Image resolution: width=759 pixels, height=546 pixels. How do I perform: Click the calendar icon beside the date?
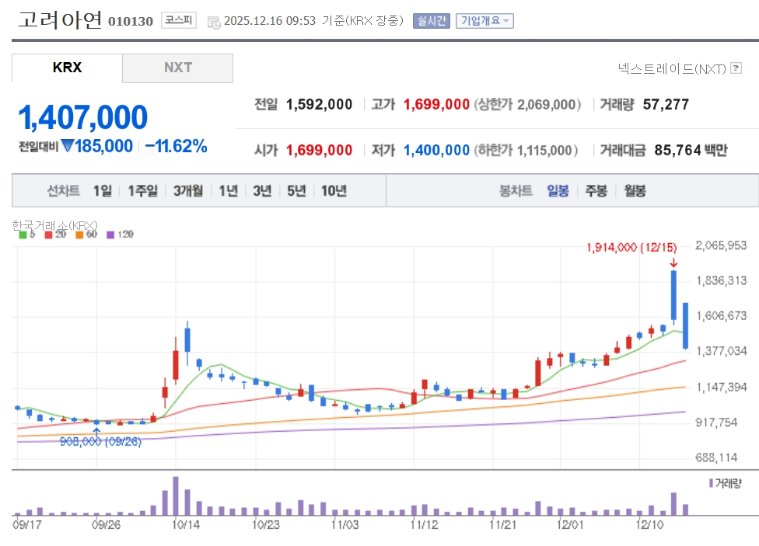pyautogui.click(x=213, y=22)
